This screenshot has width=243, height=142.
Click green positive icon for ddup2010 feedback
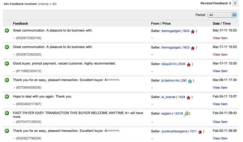(x=7, y=64)
